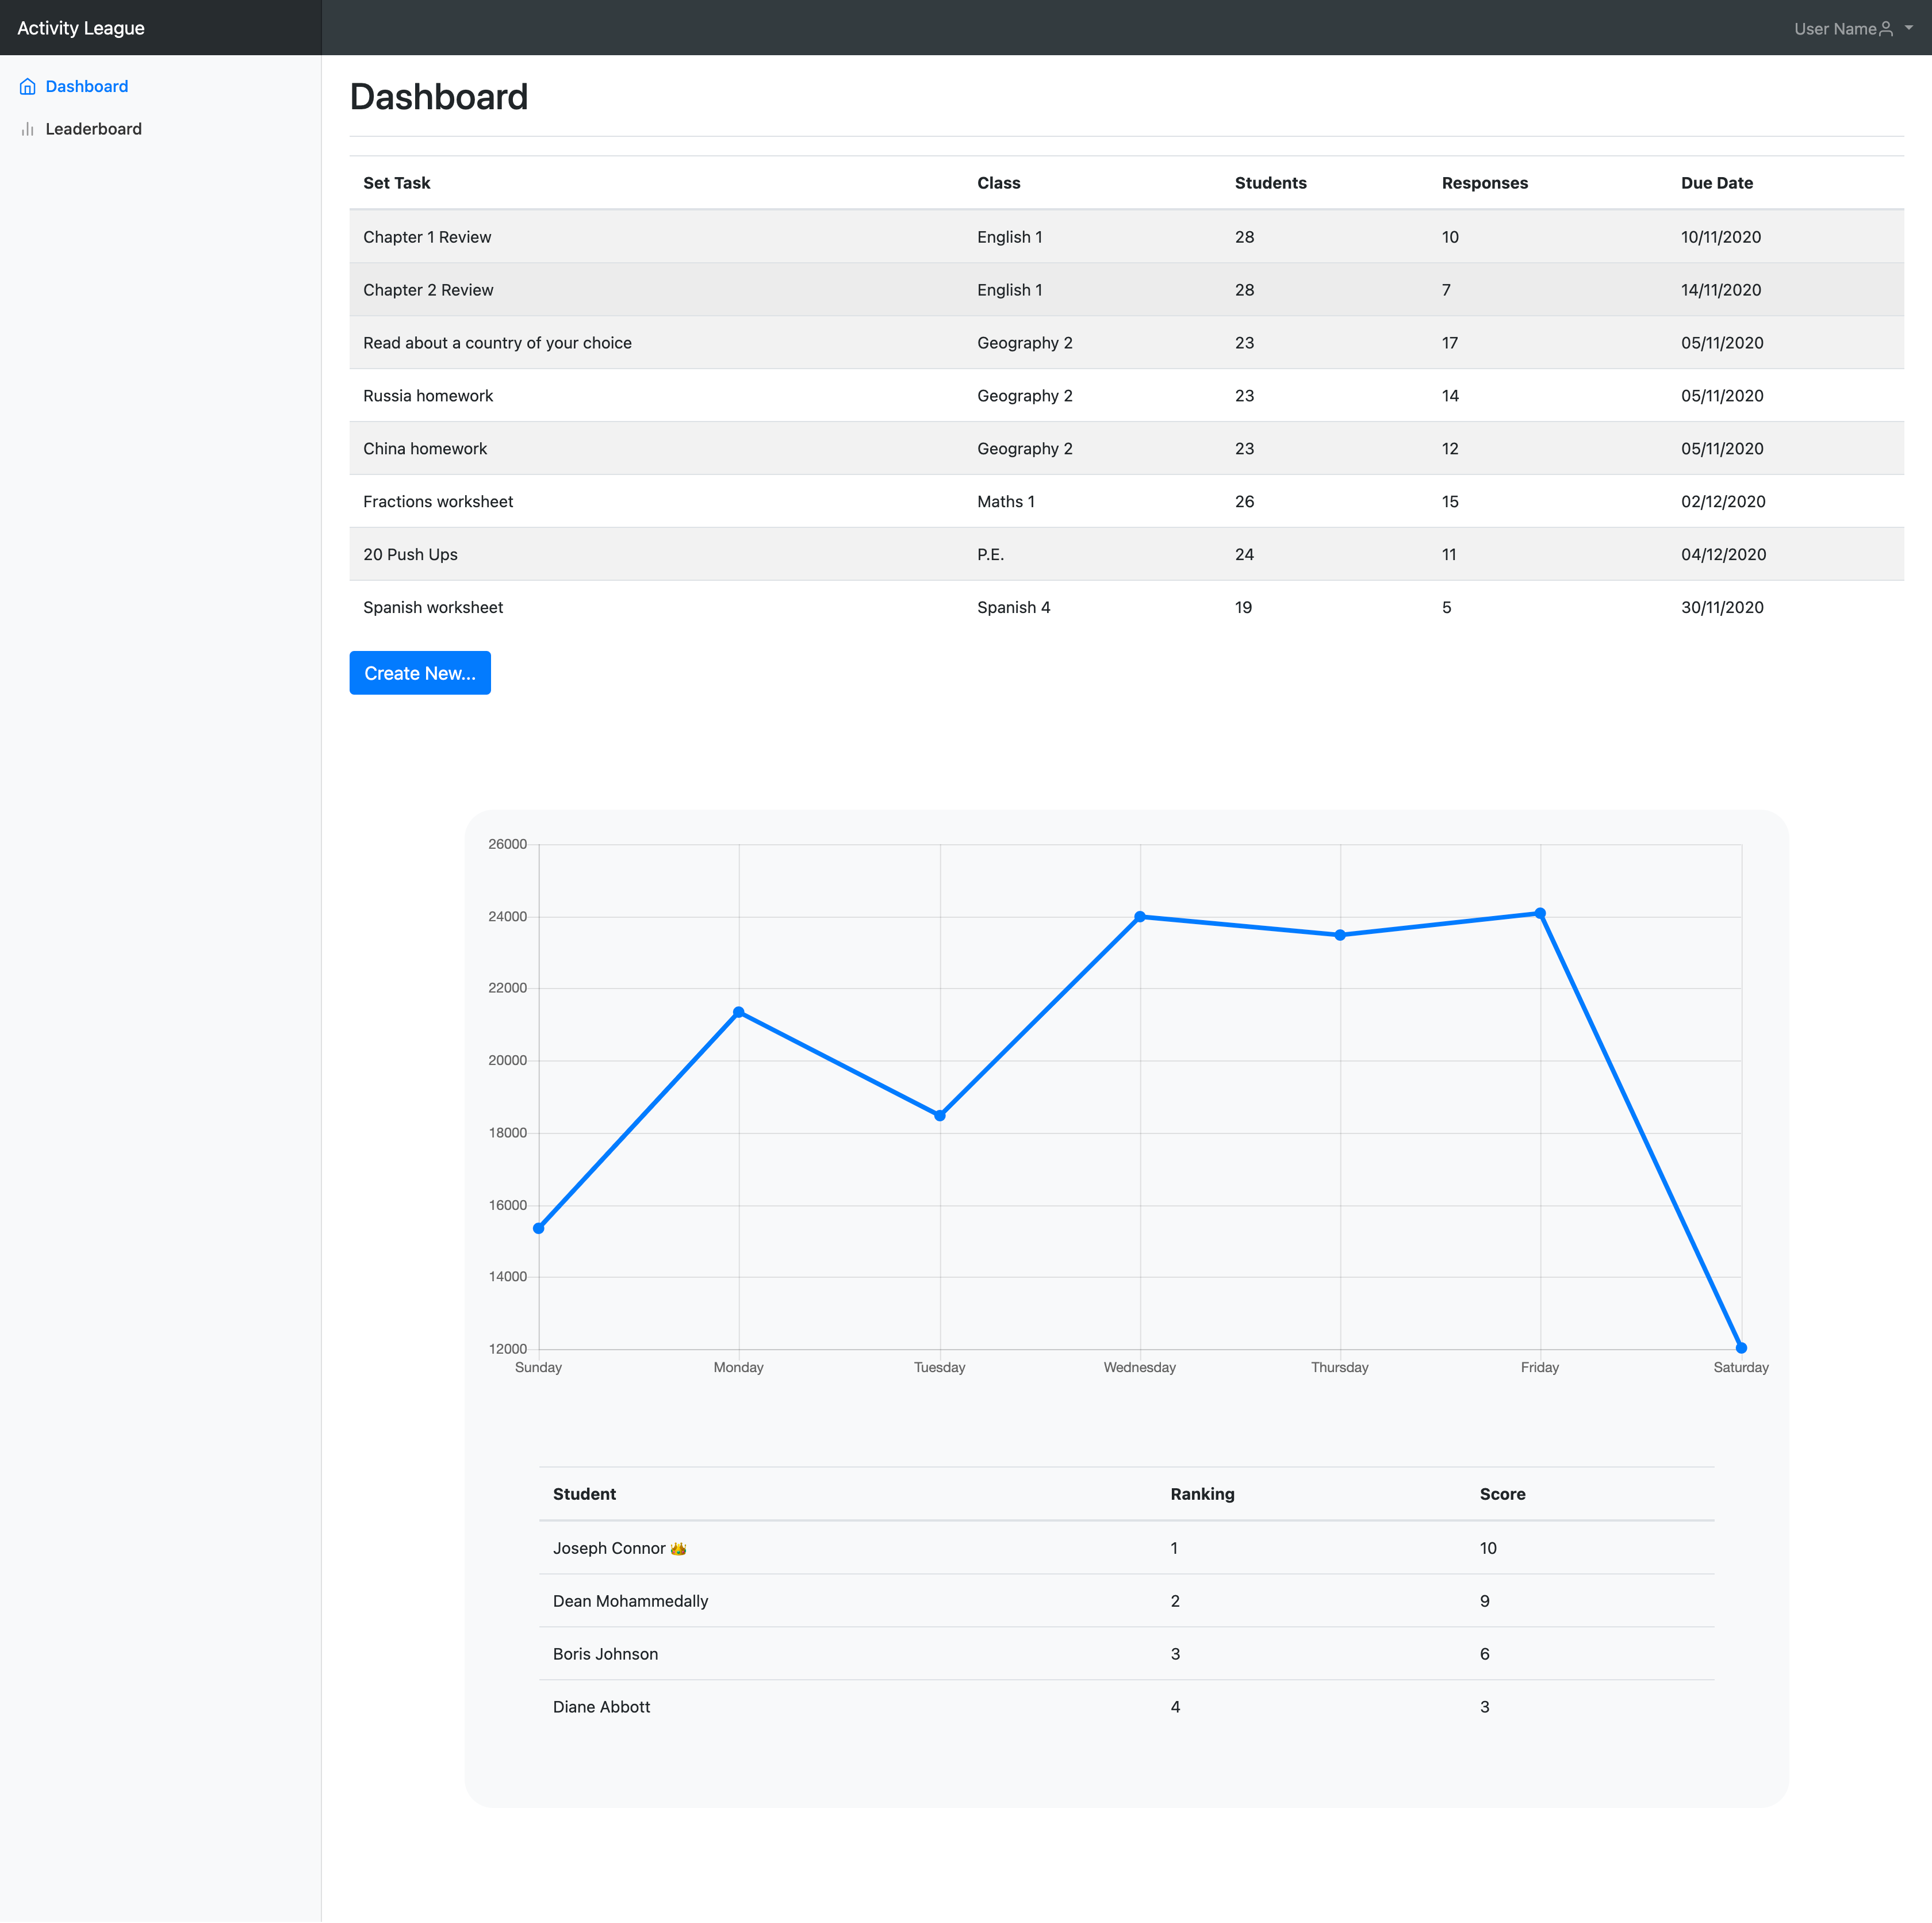
Task: Click the user profile icon in header
Action: [x=1886, y=29]
